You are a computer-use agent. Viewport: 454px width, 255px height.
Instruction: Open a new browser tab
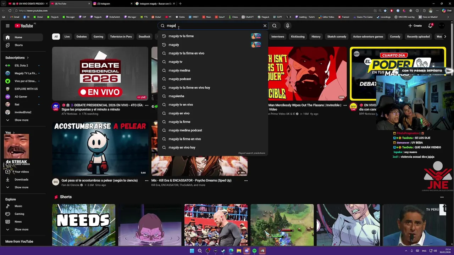point(180,4)
